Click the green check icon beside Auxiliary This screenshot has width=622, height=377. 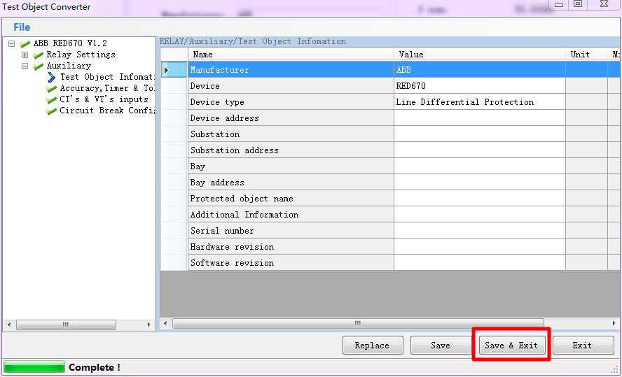click(38, 66)
